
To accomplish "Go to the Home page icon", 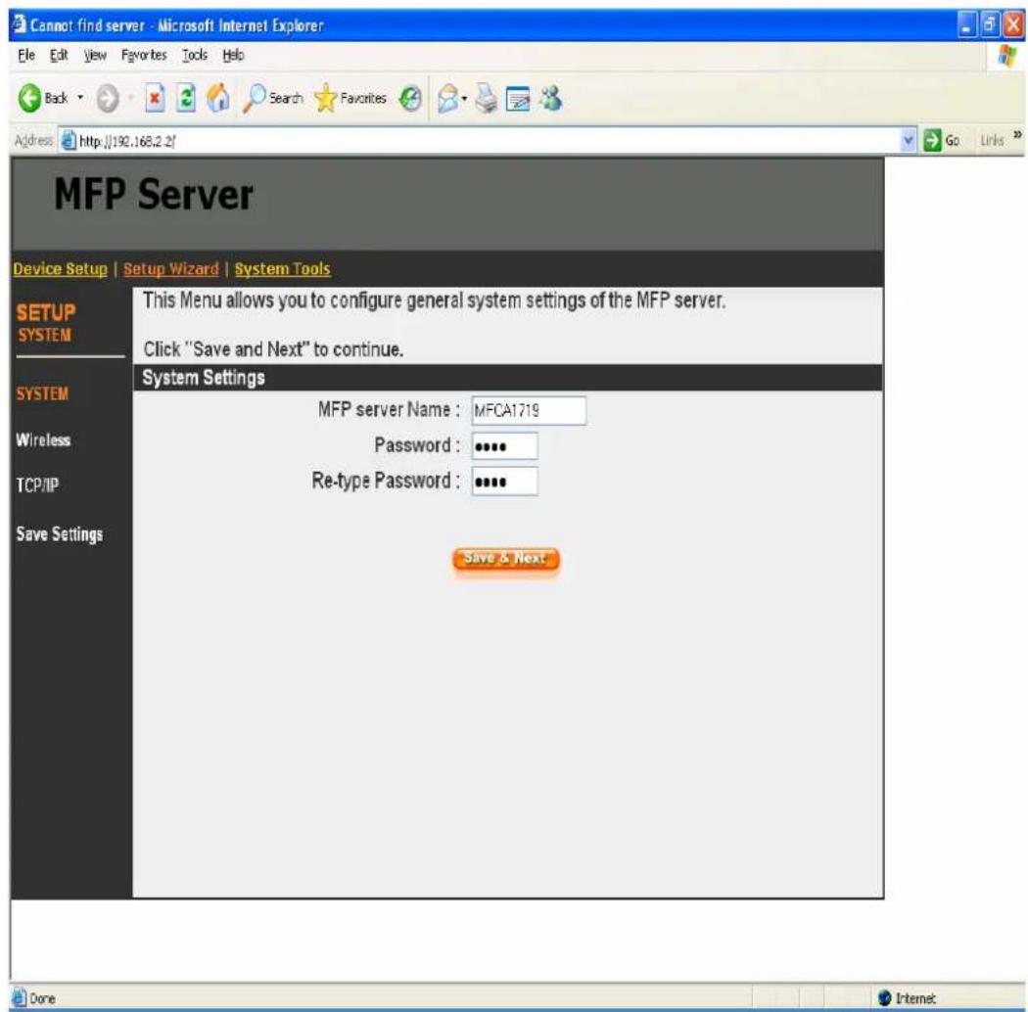I will [218, 98].
